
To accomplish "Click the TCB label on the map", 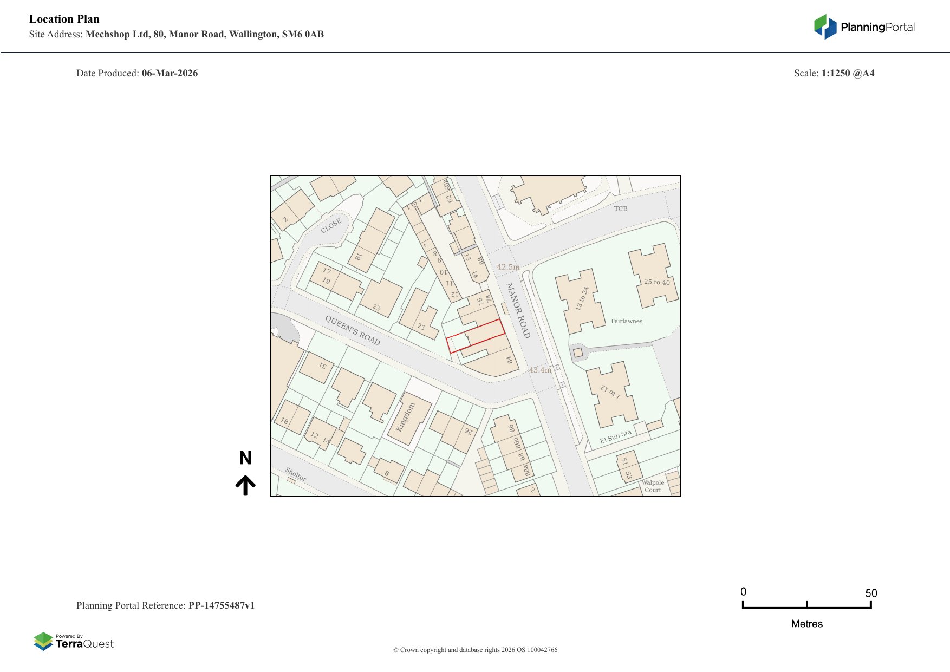I will (621, 208).
